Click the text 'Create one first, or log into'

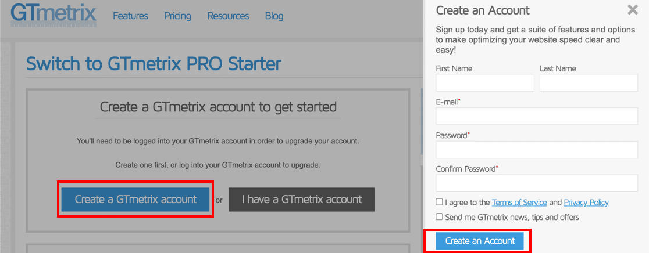[218, 165]
